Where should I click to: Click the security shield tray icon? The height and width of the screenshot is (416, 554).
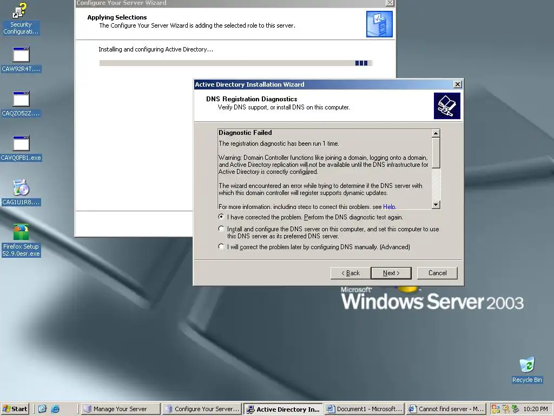coord(506,409)
